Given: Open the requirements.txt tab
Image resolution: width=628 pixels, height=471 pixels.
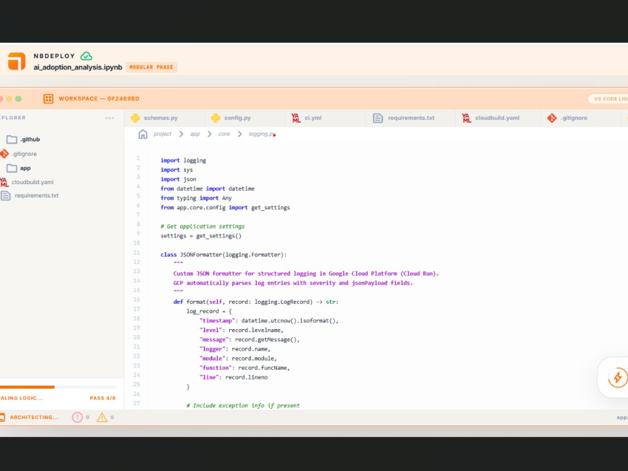Looking at the screenshot, I should (x=410, y=118).
